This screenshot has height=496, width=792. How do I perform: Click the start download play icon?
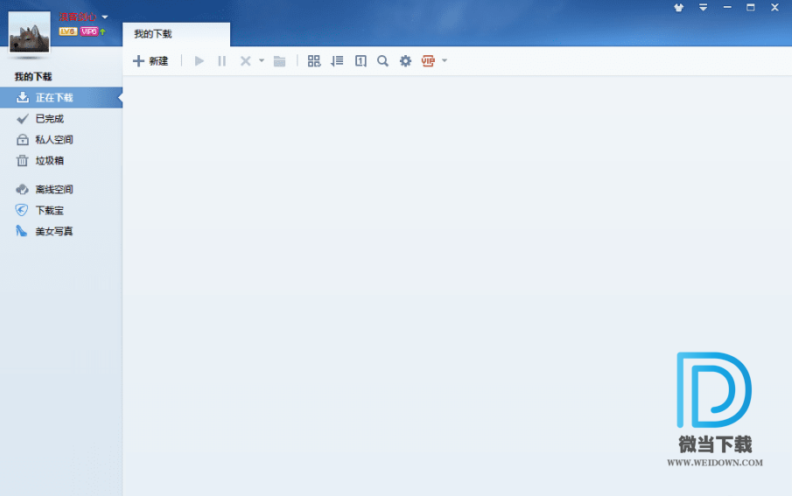click(x=200, y=61)
